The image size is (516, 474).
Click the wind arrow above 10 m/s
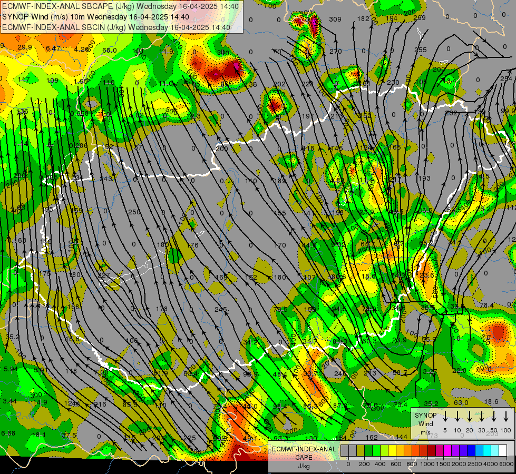(x=457, y=417)
